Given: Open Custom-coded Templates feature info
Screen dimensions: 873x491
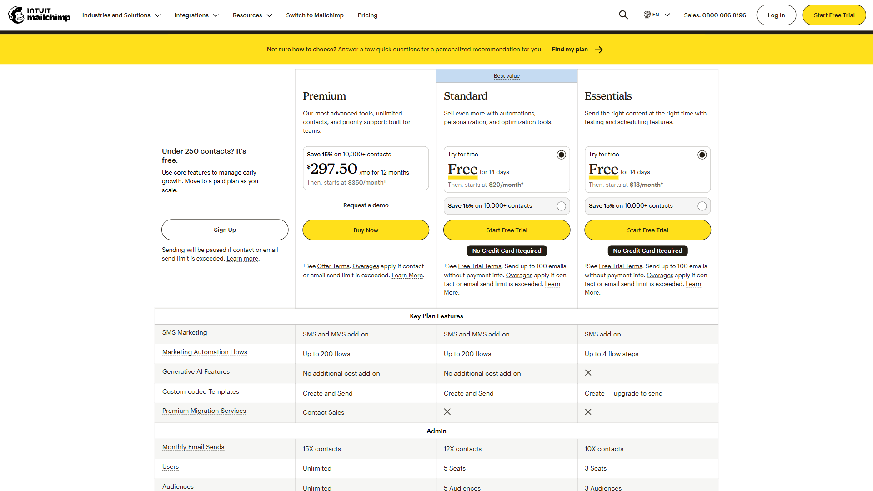Looking at the screenshot, I should (201, 392).
